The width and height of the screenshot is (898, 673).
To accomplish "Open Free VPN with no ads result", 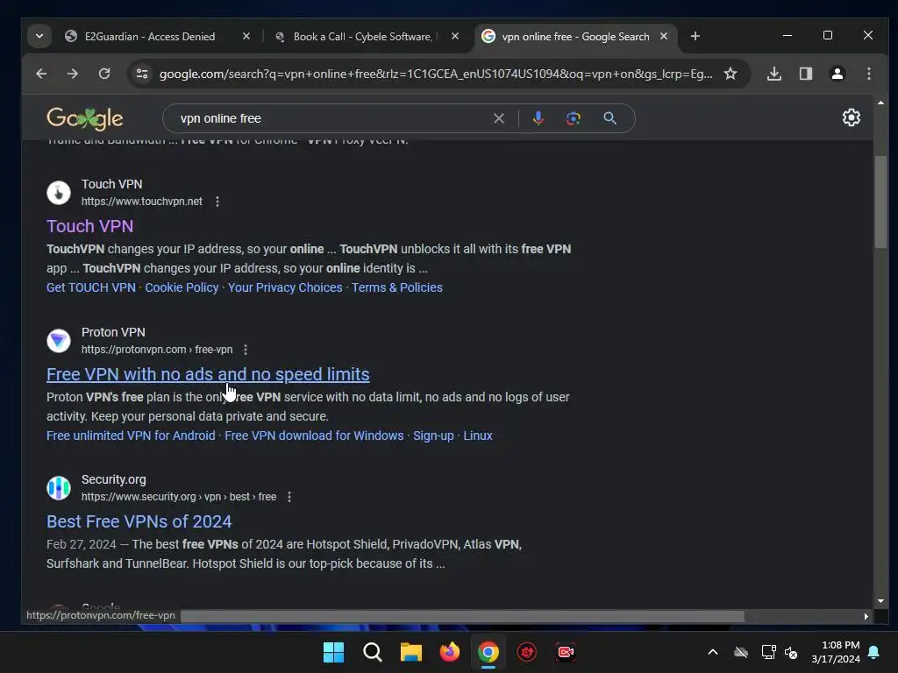I will (x=208, y=374).
